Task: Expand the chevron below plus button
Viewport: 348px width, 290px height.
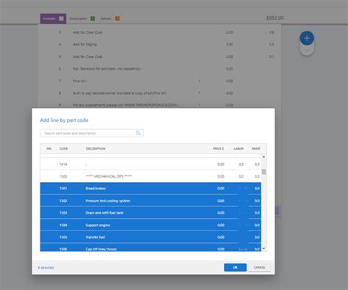Action: pyautogui.click(x=307, y=51)
